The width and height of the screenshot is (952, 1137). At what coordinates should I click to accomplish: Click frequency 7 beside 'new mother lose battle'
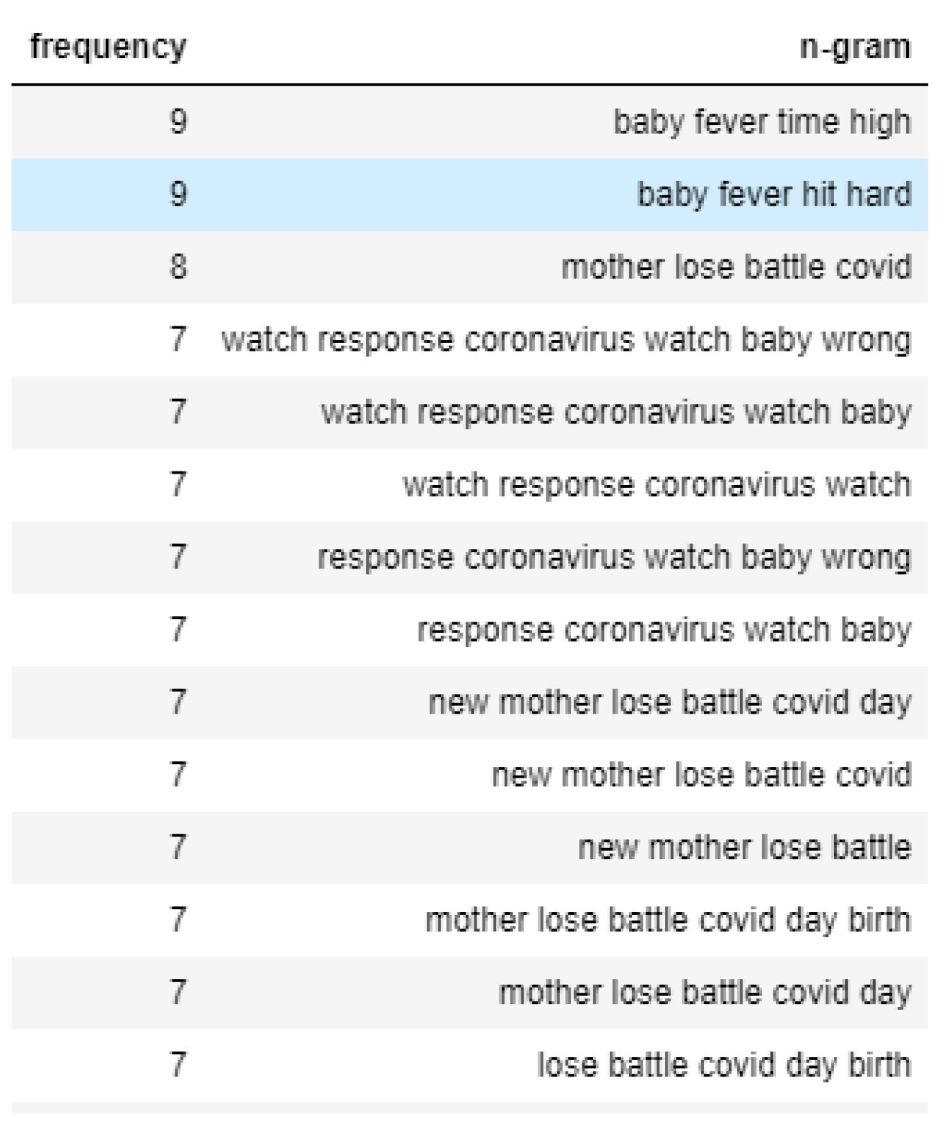tap(178, 848)
